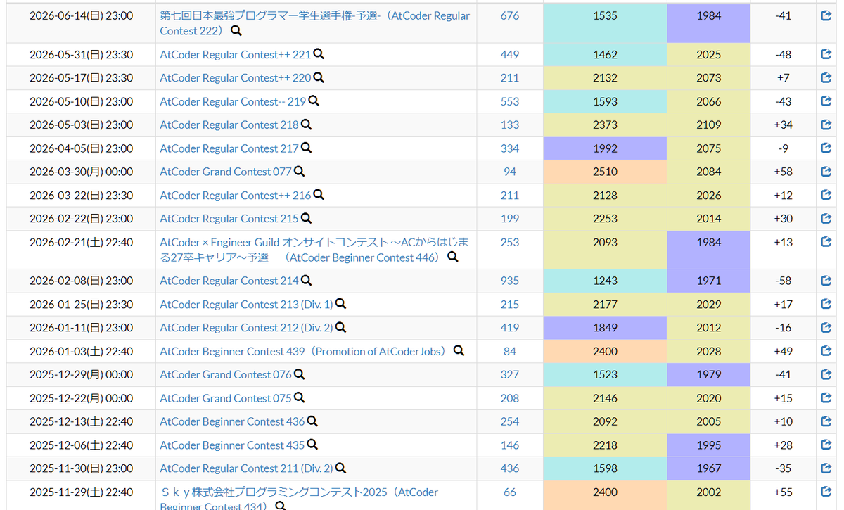Select date 2026-04-05(日) 23:00
The height and width of the screenshot is (510, 844).
tap(81, 148)
